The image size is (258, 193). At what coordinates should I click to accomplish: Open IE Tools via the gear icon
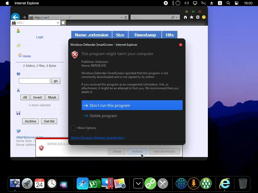tap(198, 17)
